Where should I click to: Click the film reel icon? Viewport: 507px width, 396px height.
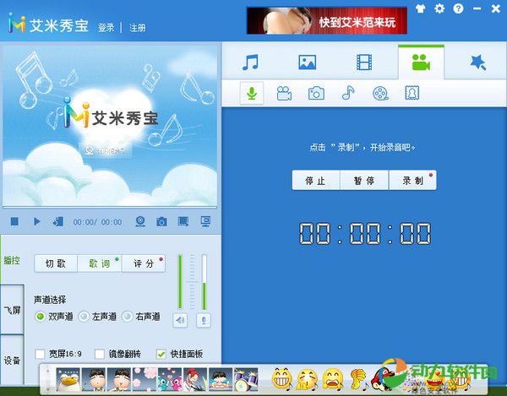380,93
